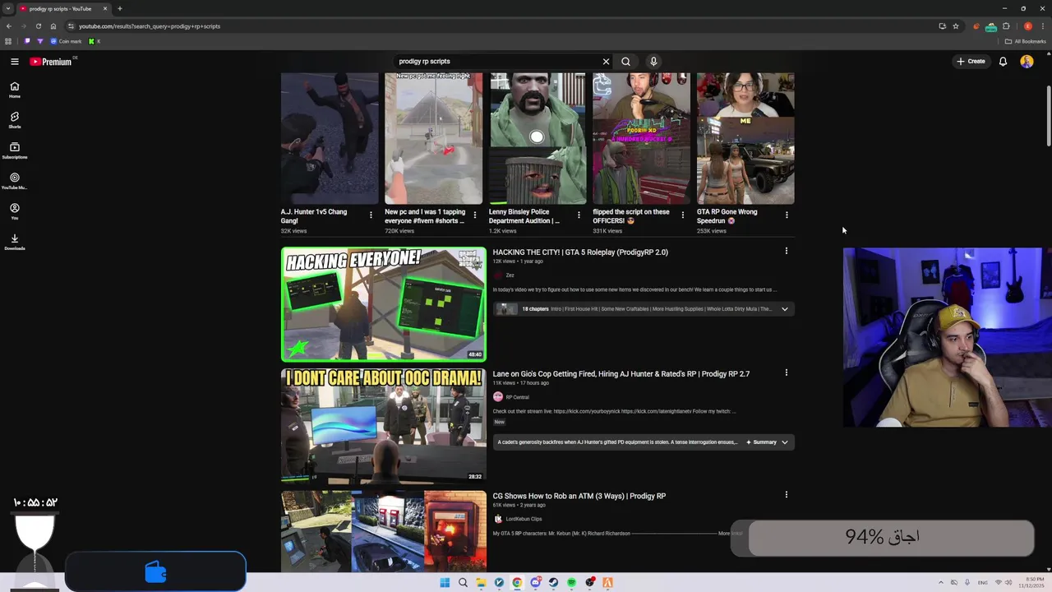Open Lane on Gio's Cop Getting Fired title

click(x=621, y=374)
